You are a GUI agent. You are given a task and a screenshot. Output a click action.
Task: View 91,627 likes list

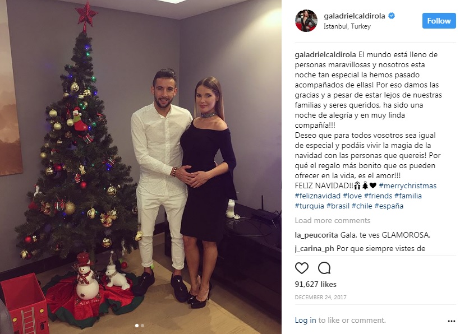316,284
